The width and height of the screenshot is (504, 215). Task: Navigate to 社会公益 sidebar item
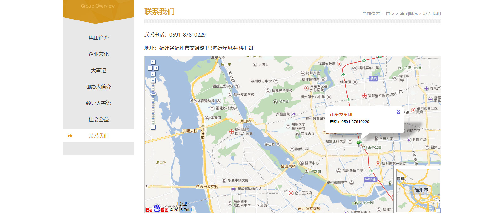pos(98,120)
